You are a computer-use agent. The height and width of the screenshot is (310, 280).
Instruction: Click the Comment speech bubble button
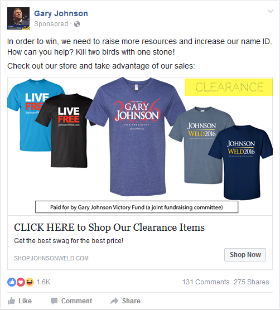click(71, 301)
